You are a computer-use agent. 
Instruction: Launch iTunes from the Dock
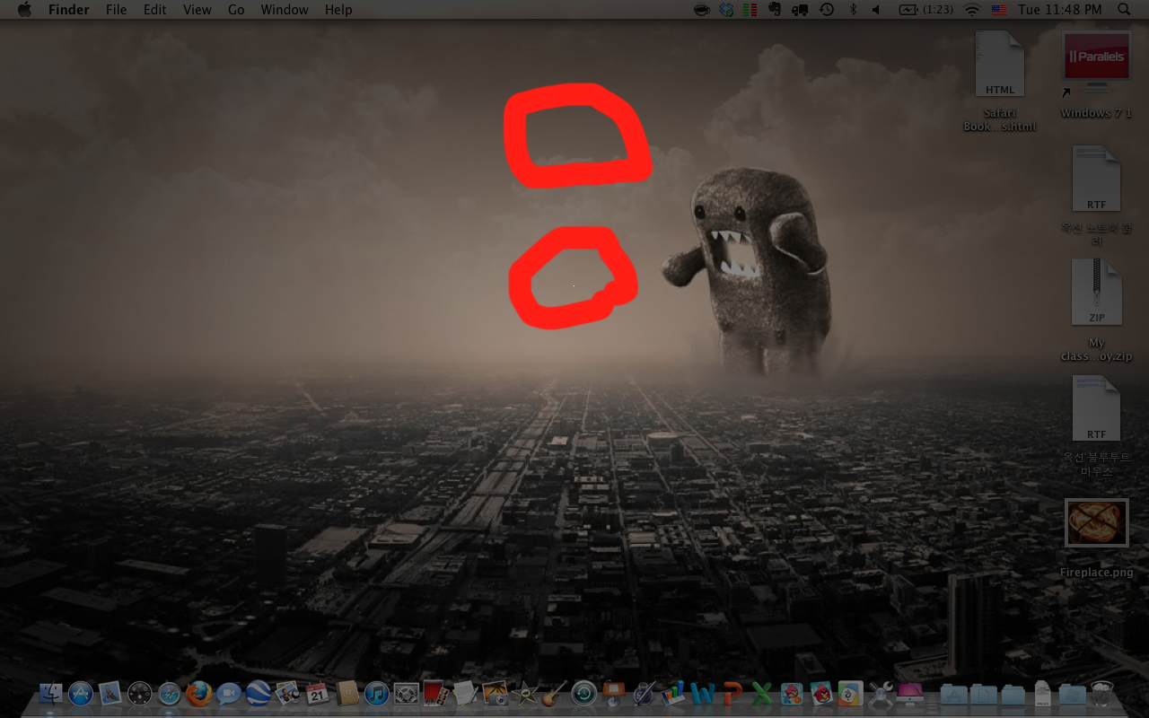(377, 694)
